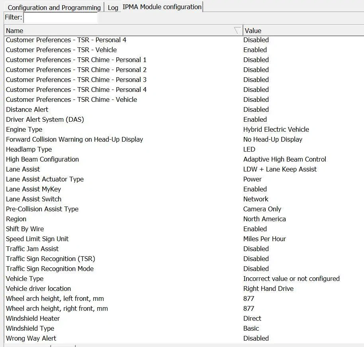Open the Traffic Jam Assist setting
The width and height of the screenshot is (364, 347).
point(32,249)
